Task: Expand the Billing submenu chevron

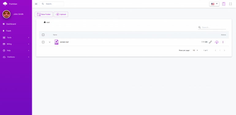Action: click(x=29, y=44)
